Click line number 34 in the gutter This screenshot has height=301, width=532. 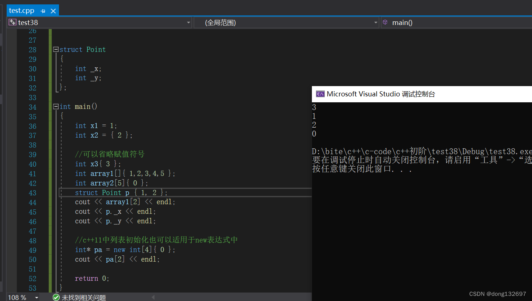(x=32, y=107)
